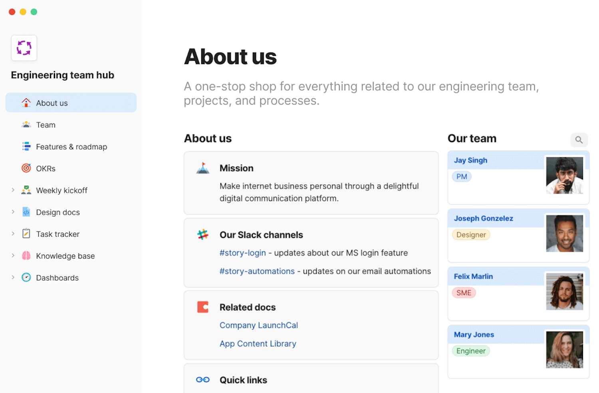Viewport: 599px width, 393px height.
Task: Expand the Design docs chevron
Action: 13,212
